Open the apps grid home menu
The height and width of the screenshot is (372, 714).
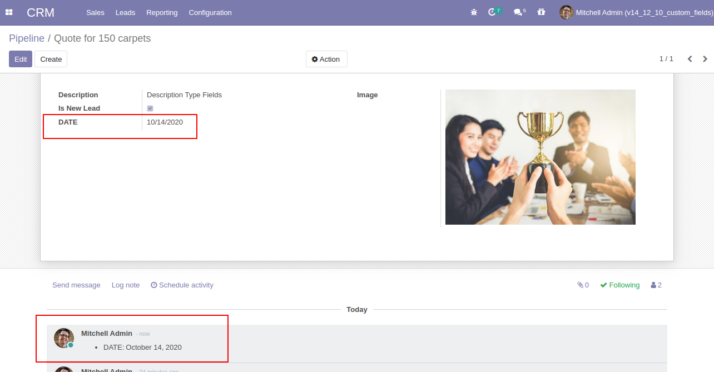(x=9, y=12)
